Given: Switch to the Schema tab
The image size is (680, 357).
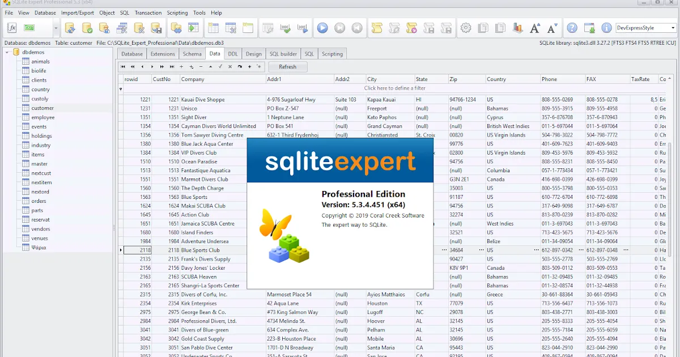Looking at the screenshot, I should coord(192,54).
